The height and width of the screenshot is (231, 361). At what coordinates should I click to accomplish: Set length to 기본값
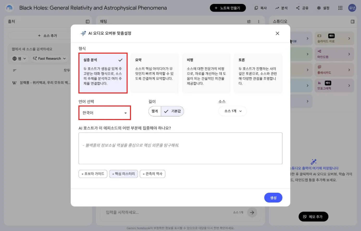click(172, 111)
